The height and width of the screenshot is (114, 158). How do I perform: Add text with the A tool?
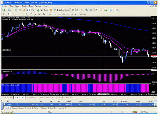[35, 14]
